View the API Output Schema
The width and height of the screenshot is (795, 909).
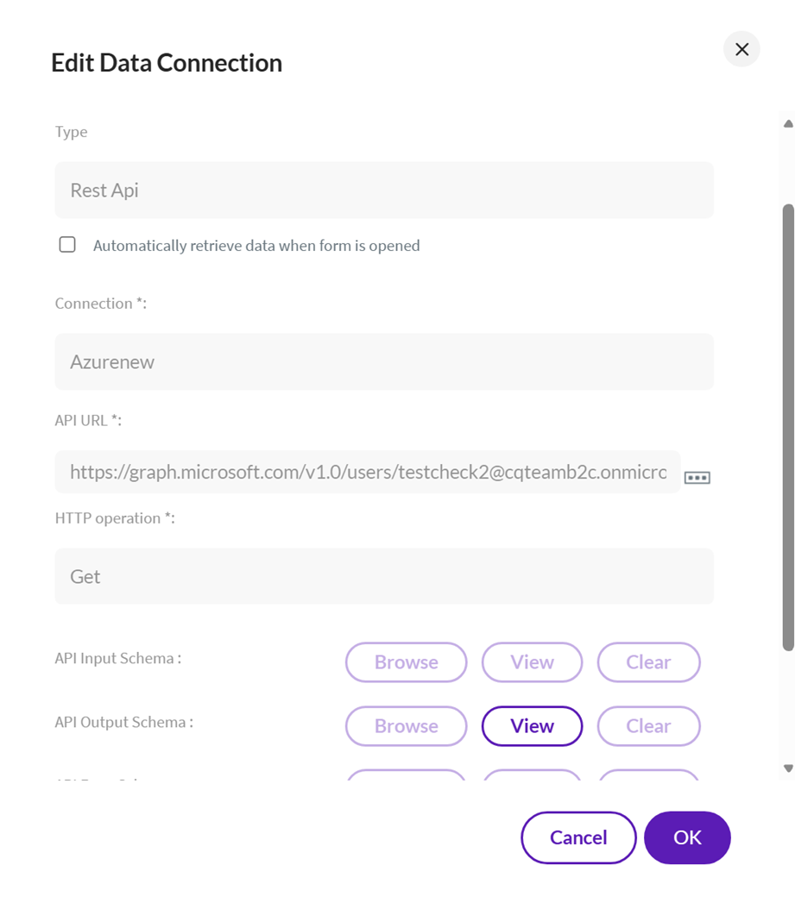pos(532,726)
